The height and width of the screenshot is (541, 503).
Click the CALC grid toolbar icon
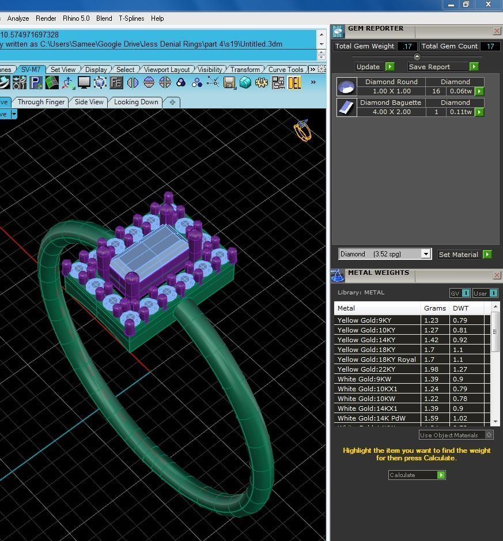tap(278, 83)
